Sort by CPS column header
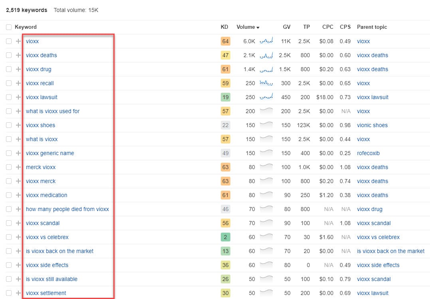Screen dimensions: 430x299 click(x=345, y=27)
